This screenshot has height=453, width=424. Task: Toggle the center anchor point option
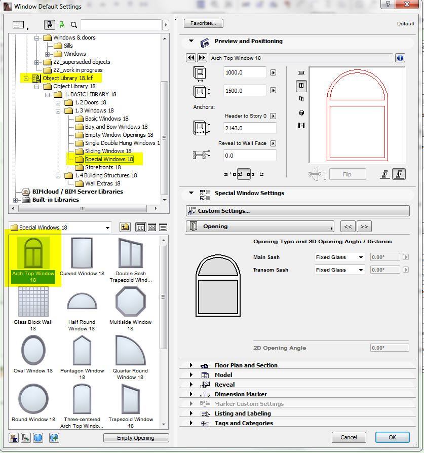click(x=244, y=174)
